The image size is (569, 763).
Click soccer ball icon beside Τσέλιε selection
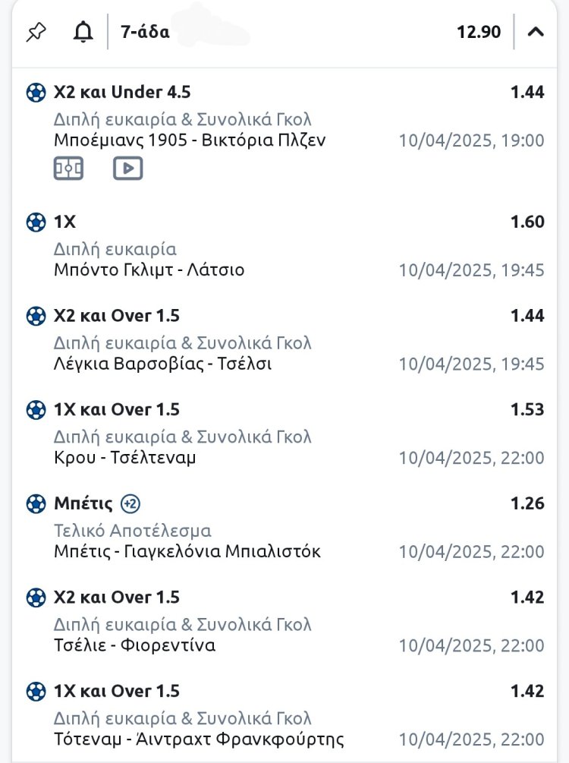click(36, 597)
